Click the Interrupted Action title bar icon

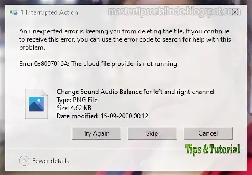14,13
